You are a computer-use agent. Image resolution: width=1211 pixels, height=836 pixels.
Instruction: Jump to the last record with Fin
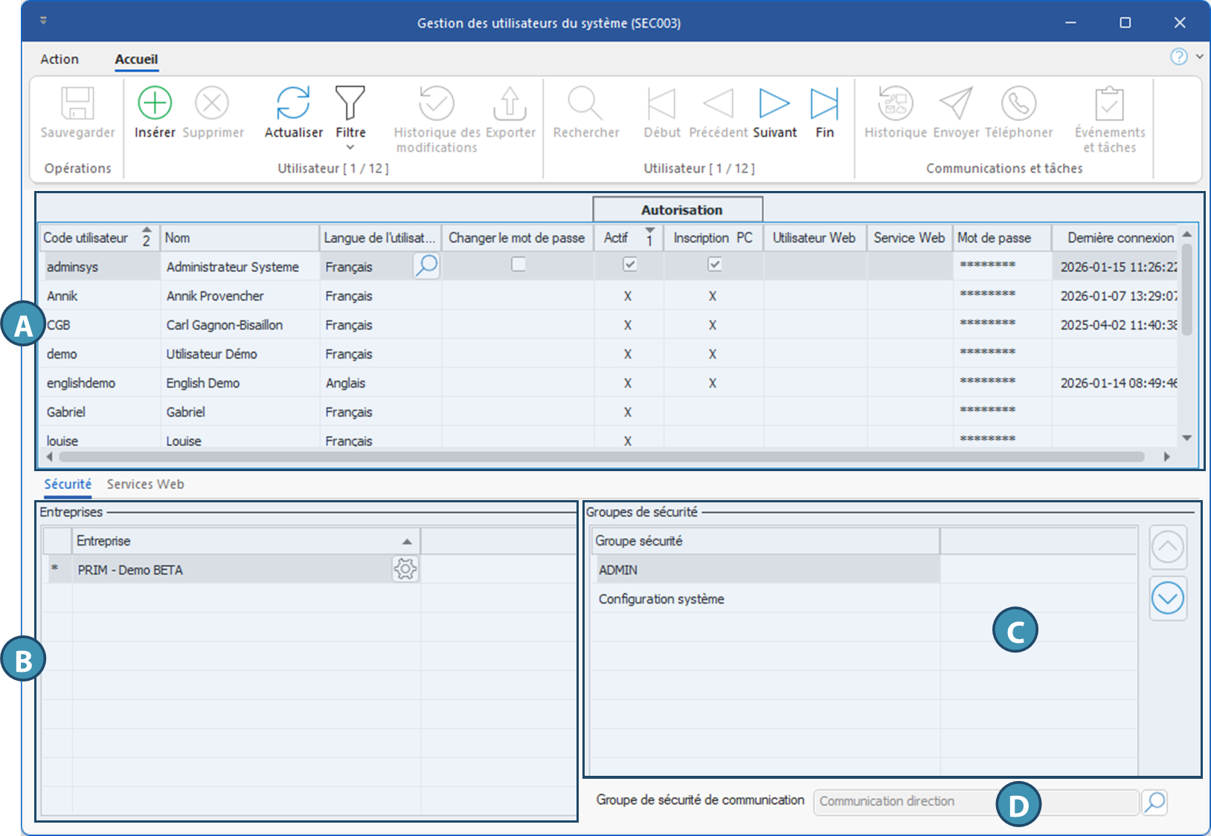pyautogui.click(x=824, y=104)
